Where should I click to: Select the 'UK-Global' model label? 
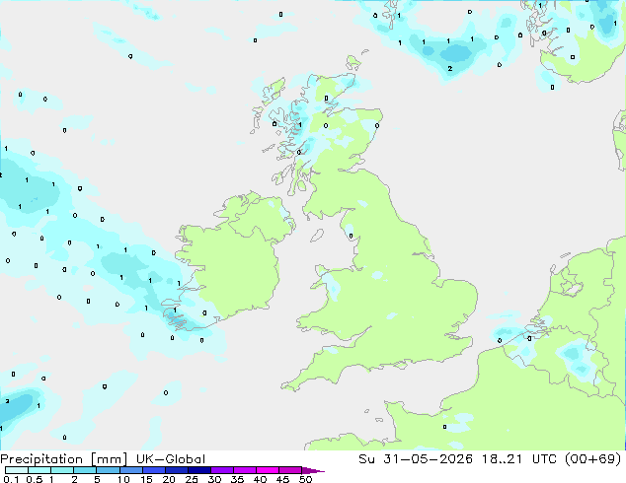tap(171, 459)
